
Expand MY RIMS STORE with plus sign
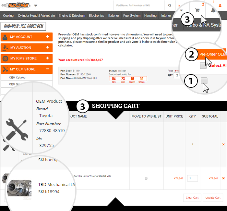[x=47, y=58]
